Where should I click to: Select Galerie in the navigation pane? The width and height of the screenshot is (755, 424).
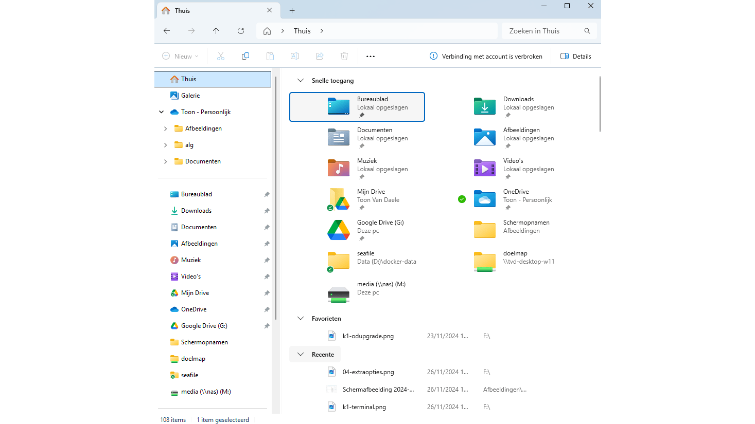(190, 96)
